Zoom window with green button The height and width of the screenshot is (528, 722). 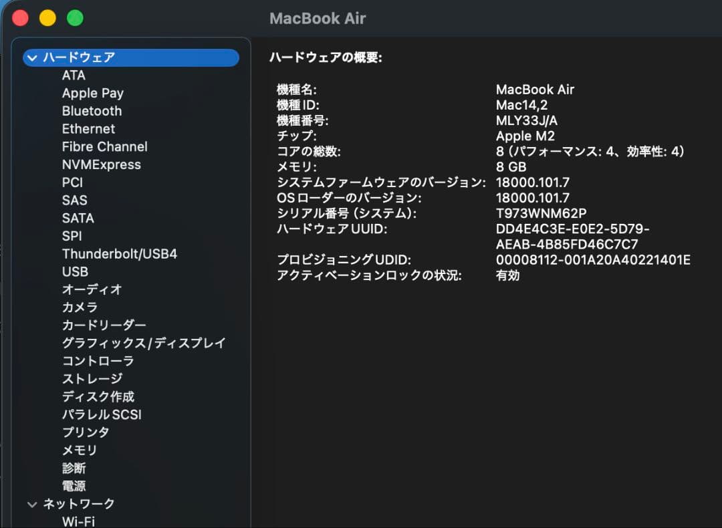point(75,18)
